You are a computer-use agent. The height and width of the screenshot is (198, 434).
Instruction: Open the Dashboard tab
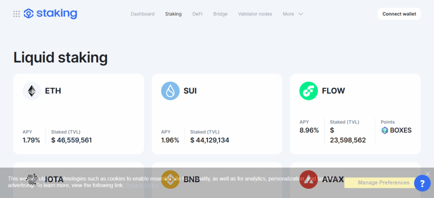click(142, 14)
